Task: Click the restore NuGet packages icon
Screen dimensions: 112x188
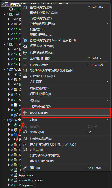Action: coord(25,46)
